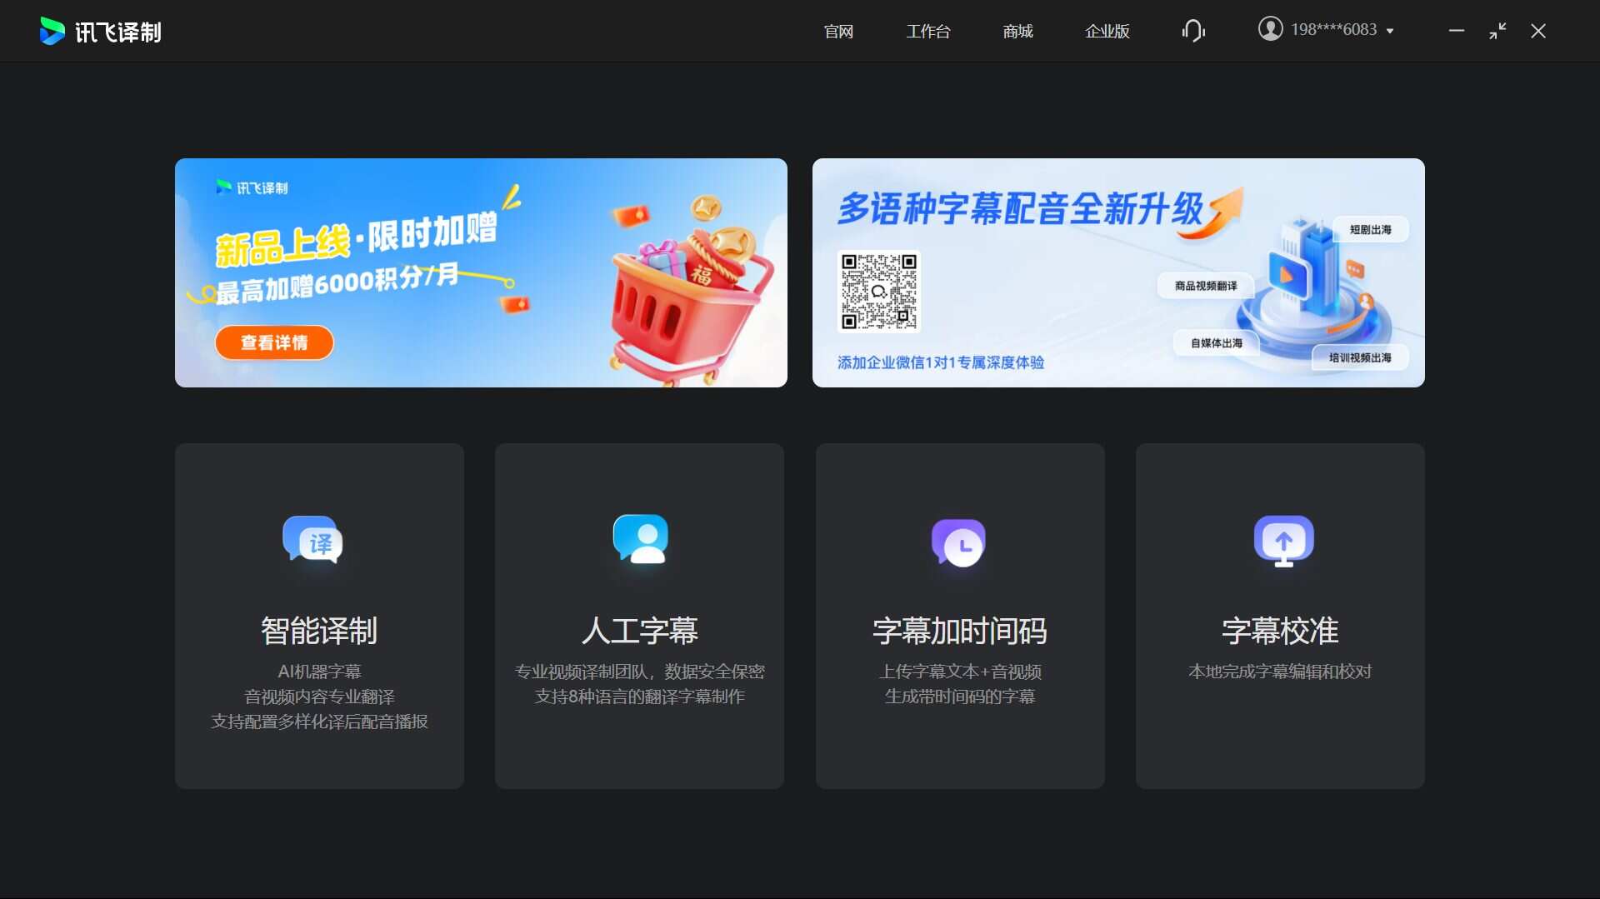Open the 商城 menu item
Image resolution: width=1600 pixels, height=899 pixels.
pyautogui.click(x=1017, y=31)
